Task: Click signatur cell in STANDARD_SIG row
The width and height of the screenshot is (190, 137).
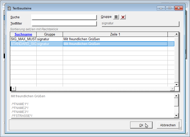Action: [50, 44]
